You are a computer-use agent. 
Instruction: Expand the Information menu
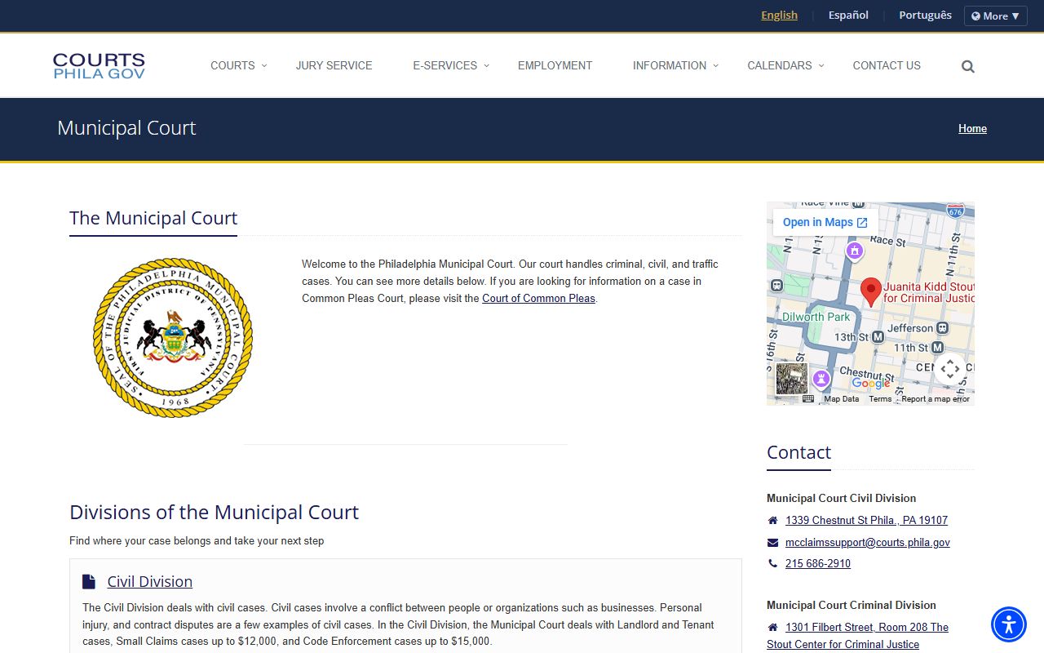(x=675, y=65)
